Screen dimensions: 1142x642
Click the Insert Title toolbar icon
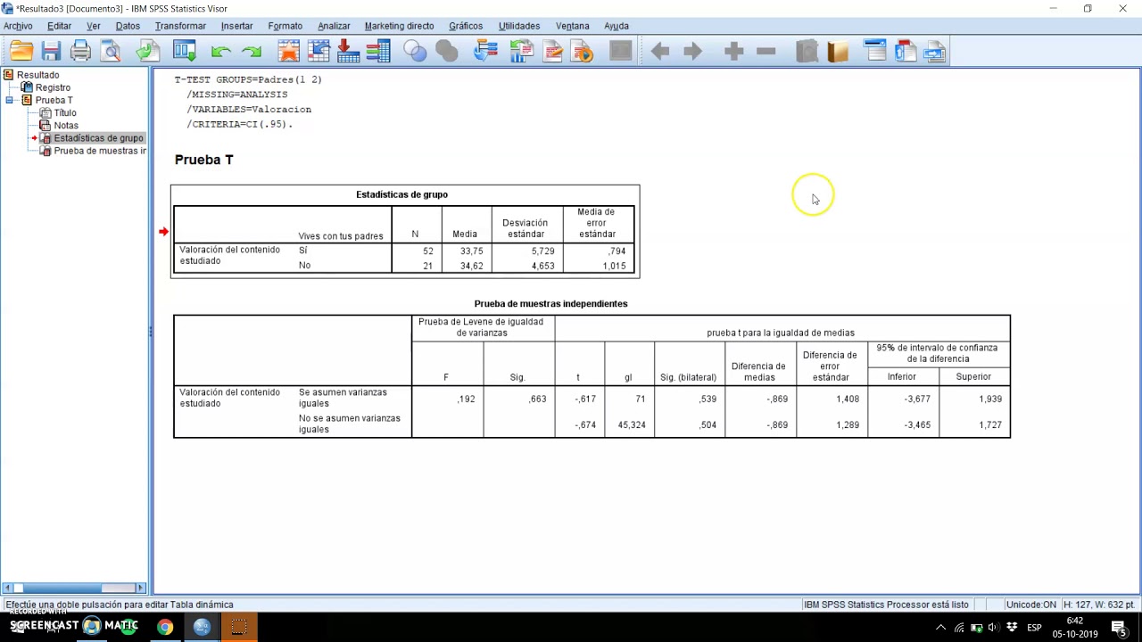coord(906,52)
